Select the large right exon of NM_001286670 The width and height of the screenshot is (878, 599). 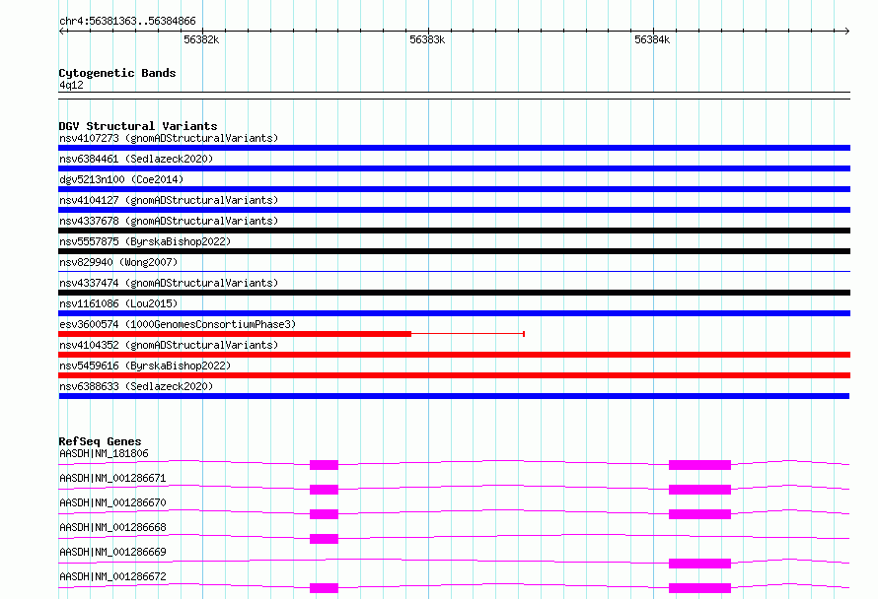tap(700, 514)
